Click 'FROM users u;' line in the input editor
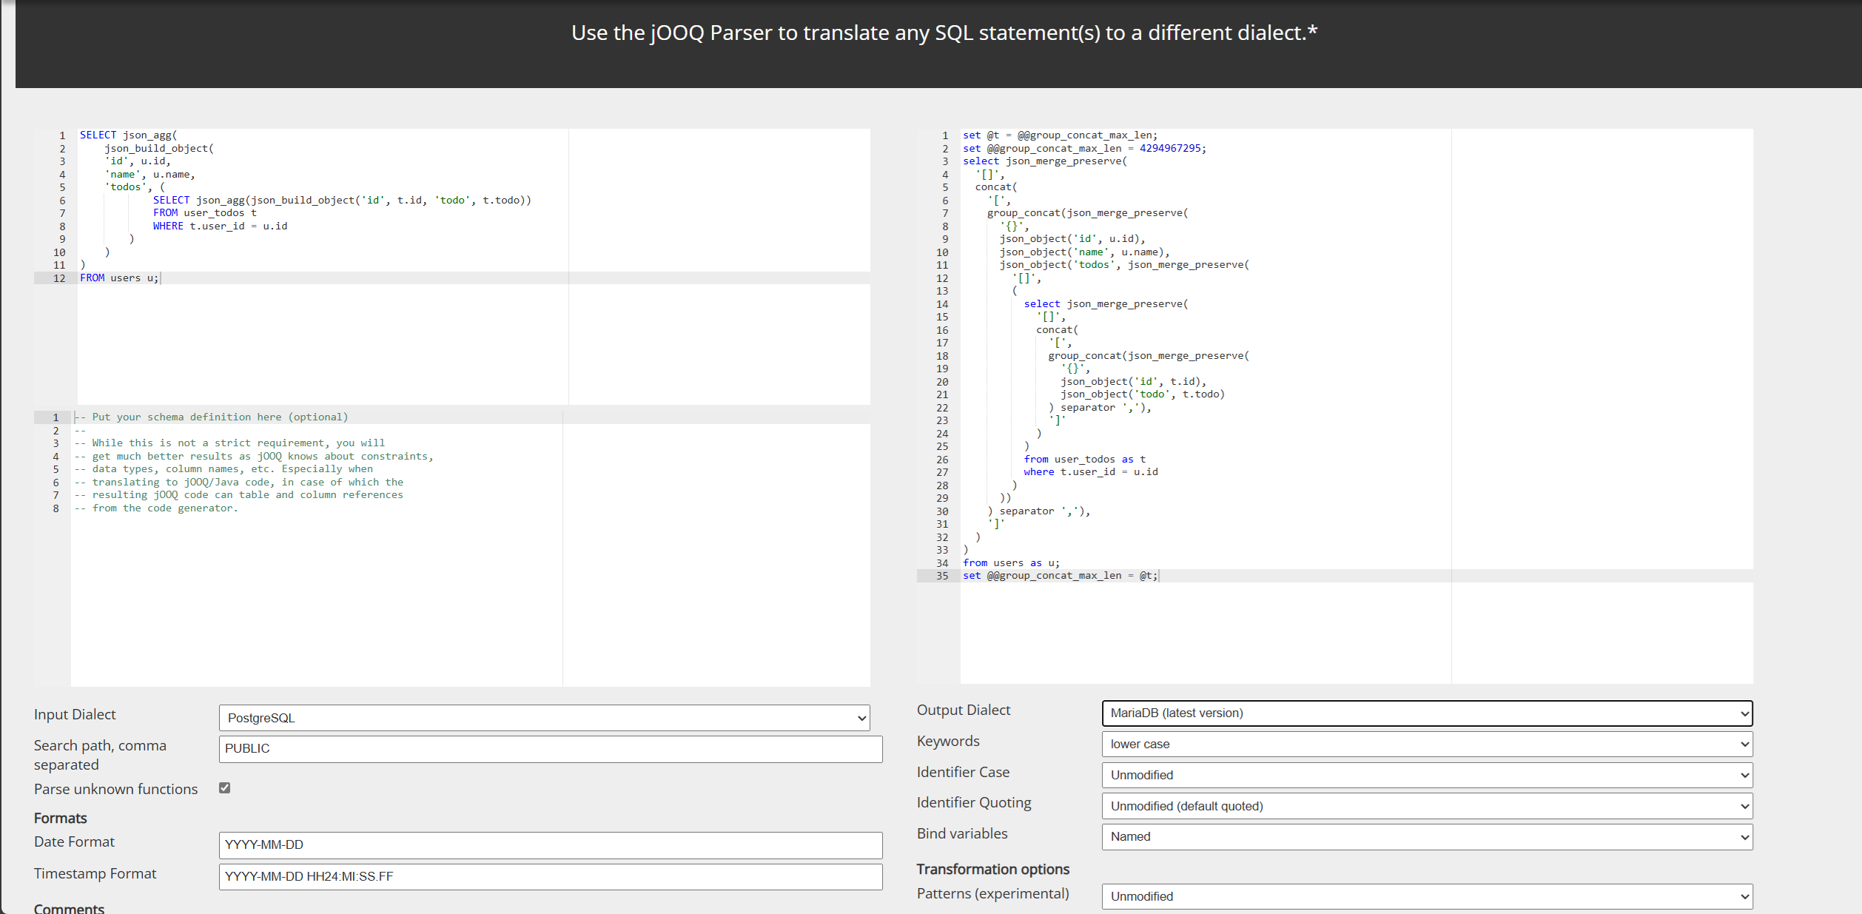The width and height of the screenshot is (1862, 914). click(119, 278)
